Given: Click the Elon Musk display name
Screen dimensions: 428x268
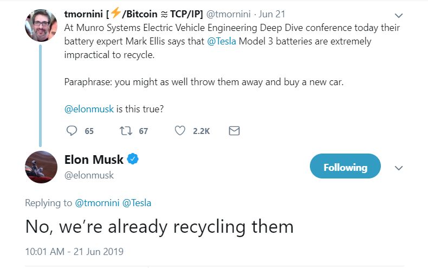Looking at the screenshot, I should coord(94,159).
